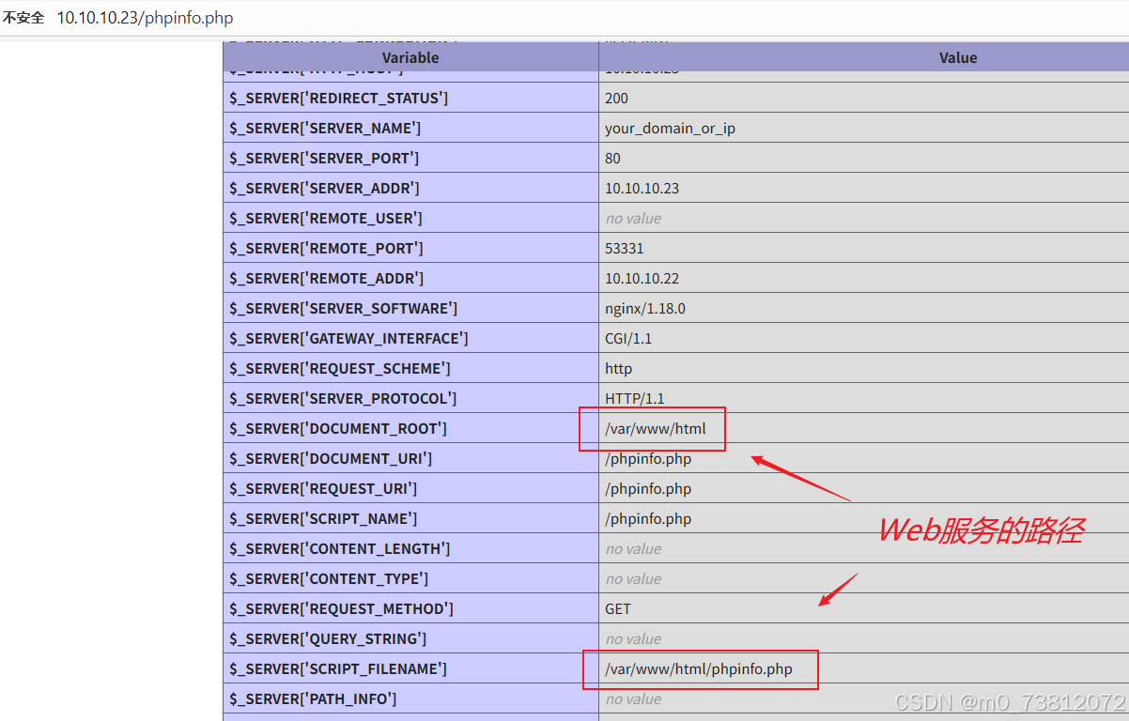Screen dimensions: 1129x721
Task: Select the $_SERVER['CONTENT_LENGTH'] variable cell
Action: click(x=410, y=548)
